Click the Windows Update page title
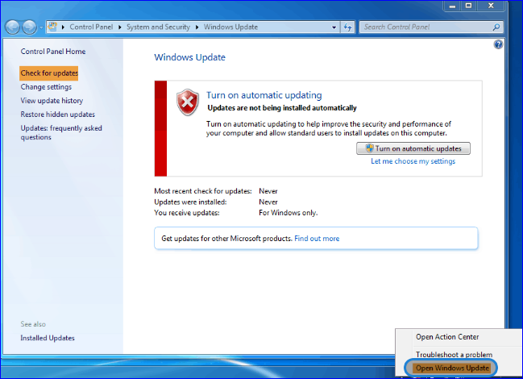 click(x=189, y=57)
